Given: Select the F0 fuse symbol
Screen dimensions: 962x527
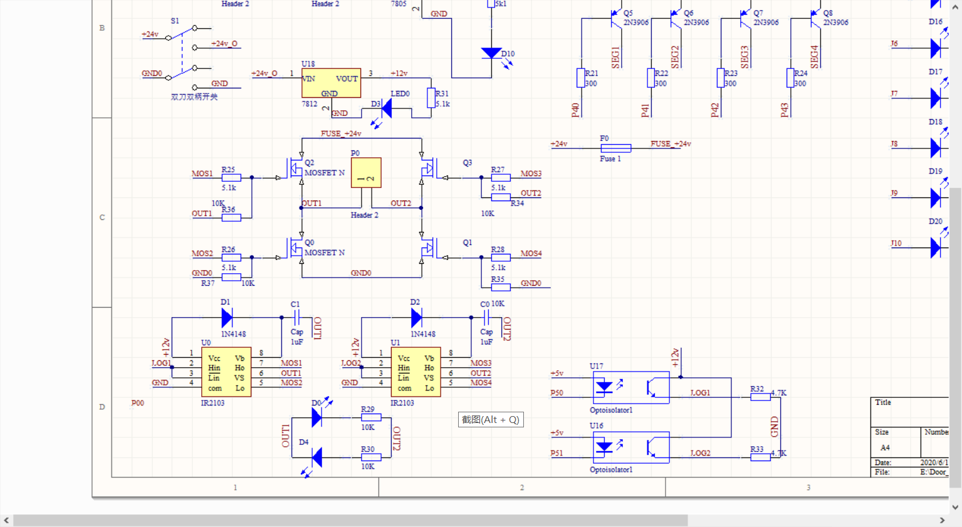Looking at the screenshot, I should (x=616, y=149).
